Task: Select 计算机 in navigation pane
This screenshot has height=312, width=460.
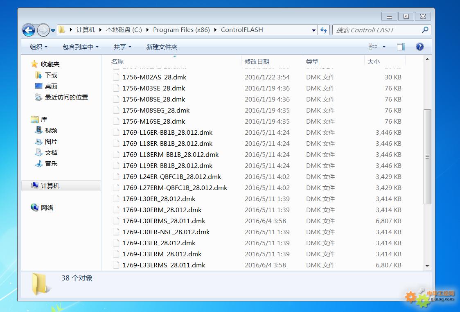Action: (61, 186)
